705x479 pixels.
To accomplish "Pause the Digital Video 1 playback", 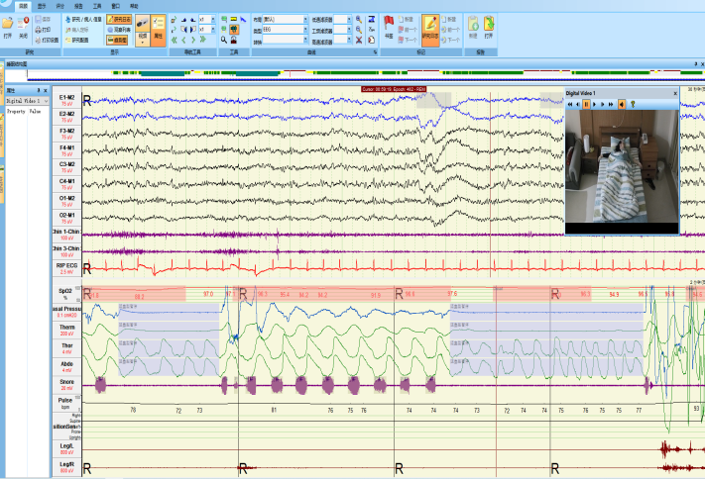I will (586, 103).
